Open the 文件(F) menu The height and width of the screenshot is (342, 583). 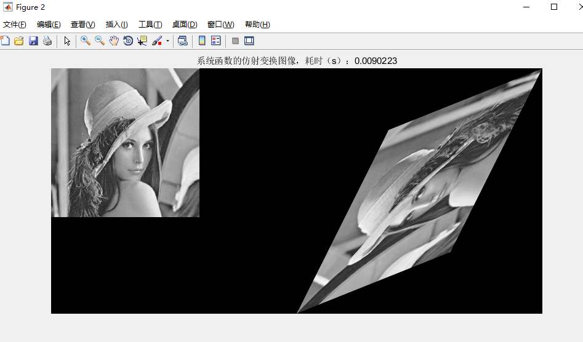[15, 25]
